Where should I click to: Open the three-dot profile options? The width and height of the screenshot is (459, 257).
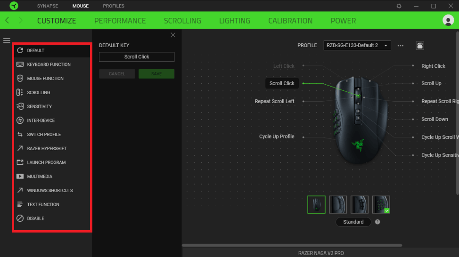(x=401, y=46)
